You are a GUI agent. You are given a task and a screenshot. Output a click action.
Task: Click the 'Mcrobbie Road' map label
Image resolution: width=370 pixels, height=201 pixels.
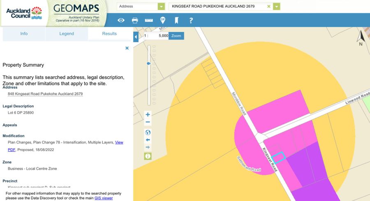tap(239, 103)
